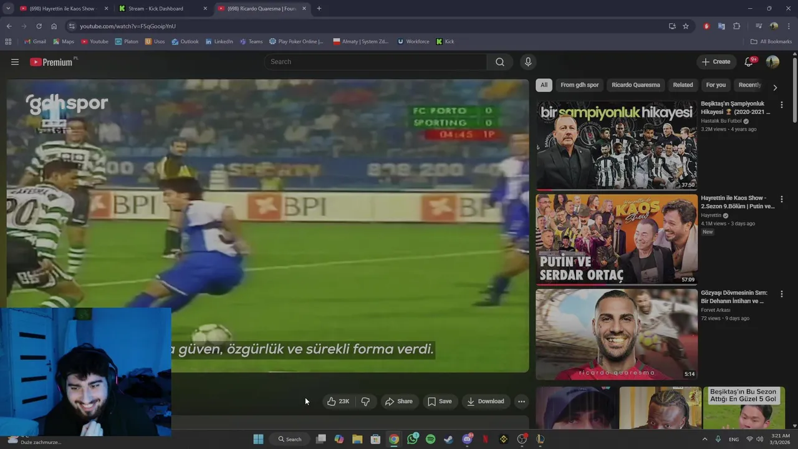Open the Workforce bookmark
798x449 pixels.
tap(413, 42)
